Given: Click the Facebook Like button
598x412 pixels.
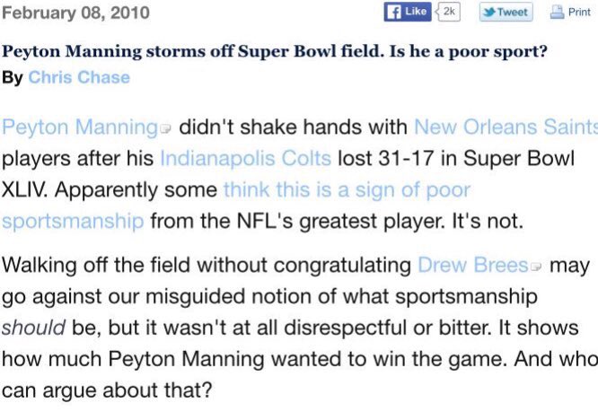Looking at the screenshot, I should point(408,13).
